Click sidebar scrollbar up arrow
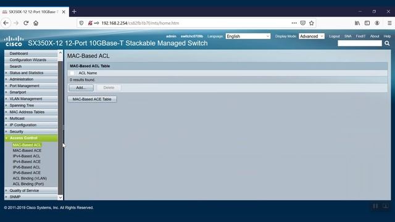 click(60, 52)
